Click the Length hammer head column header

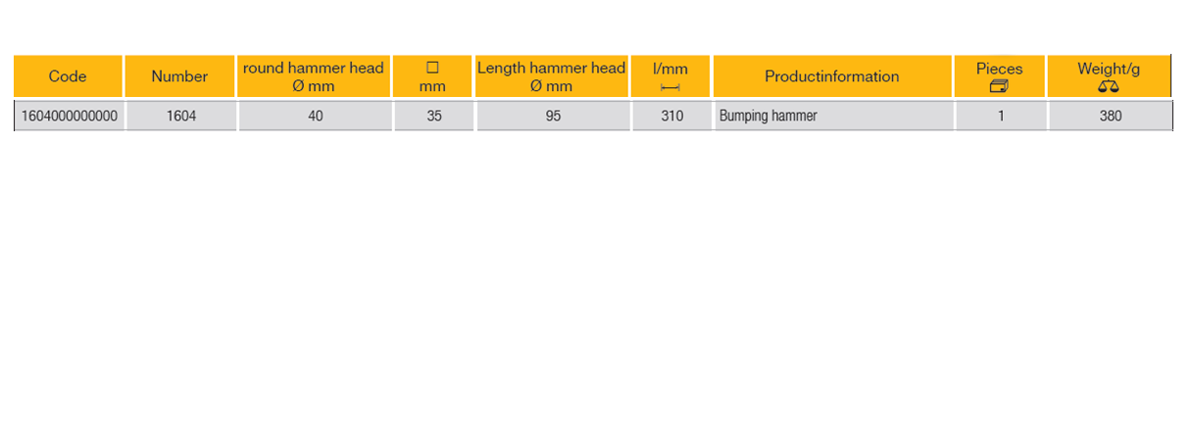pyautogui.click(x=551, y=76)
